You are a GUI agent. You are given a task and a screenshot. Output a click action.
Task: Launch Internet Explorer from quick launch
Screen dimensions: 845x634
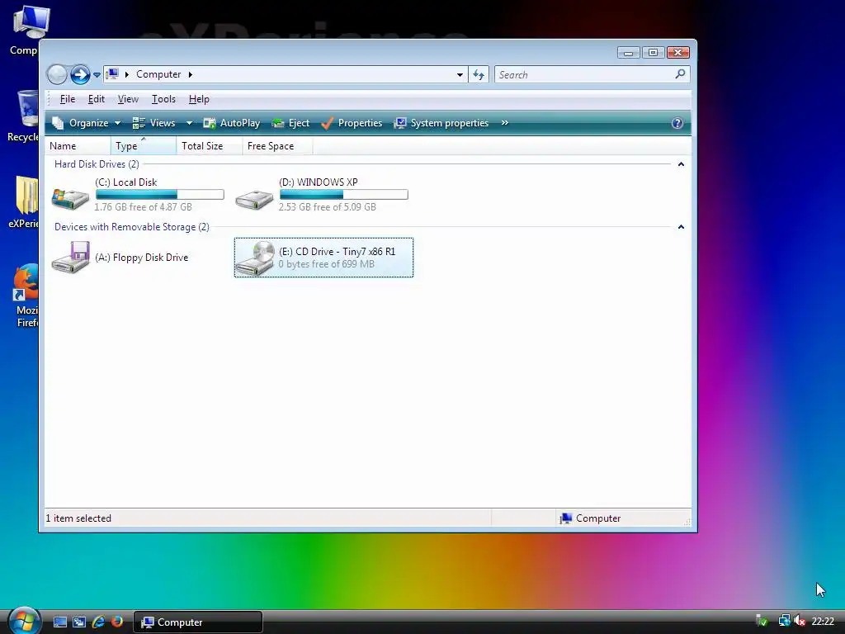[98, 622]
